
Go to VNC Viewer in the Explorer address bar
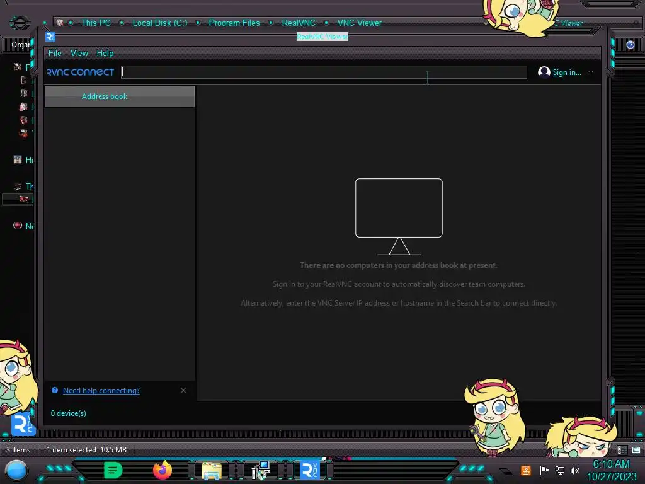pyautogui.click(x=360, y=23)
